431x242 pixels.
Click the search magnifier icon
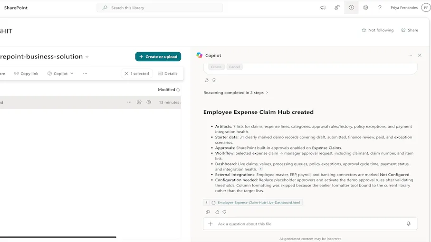[105, 8]
